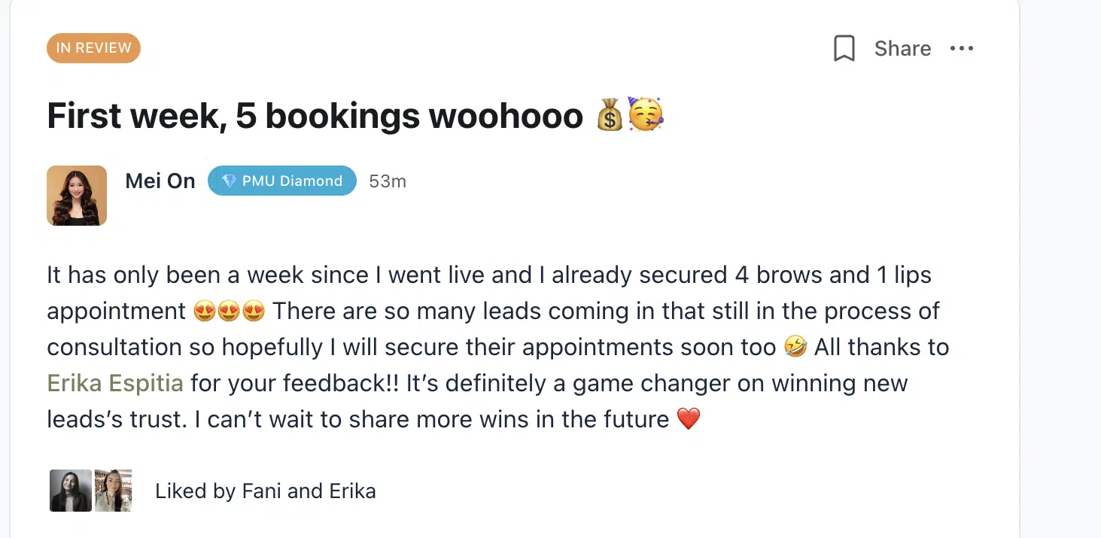
Task: Click the party face emoji in the title
Action: pyautogui.click(x=645, y=115)
